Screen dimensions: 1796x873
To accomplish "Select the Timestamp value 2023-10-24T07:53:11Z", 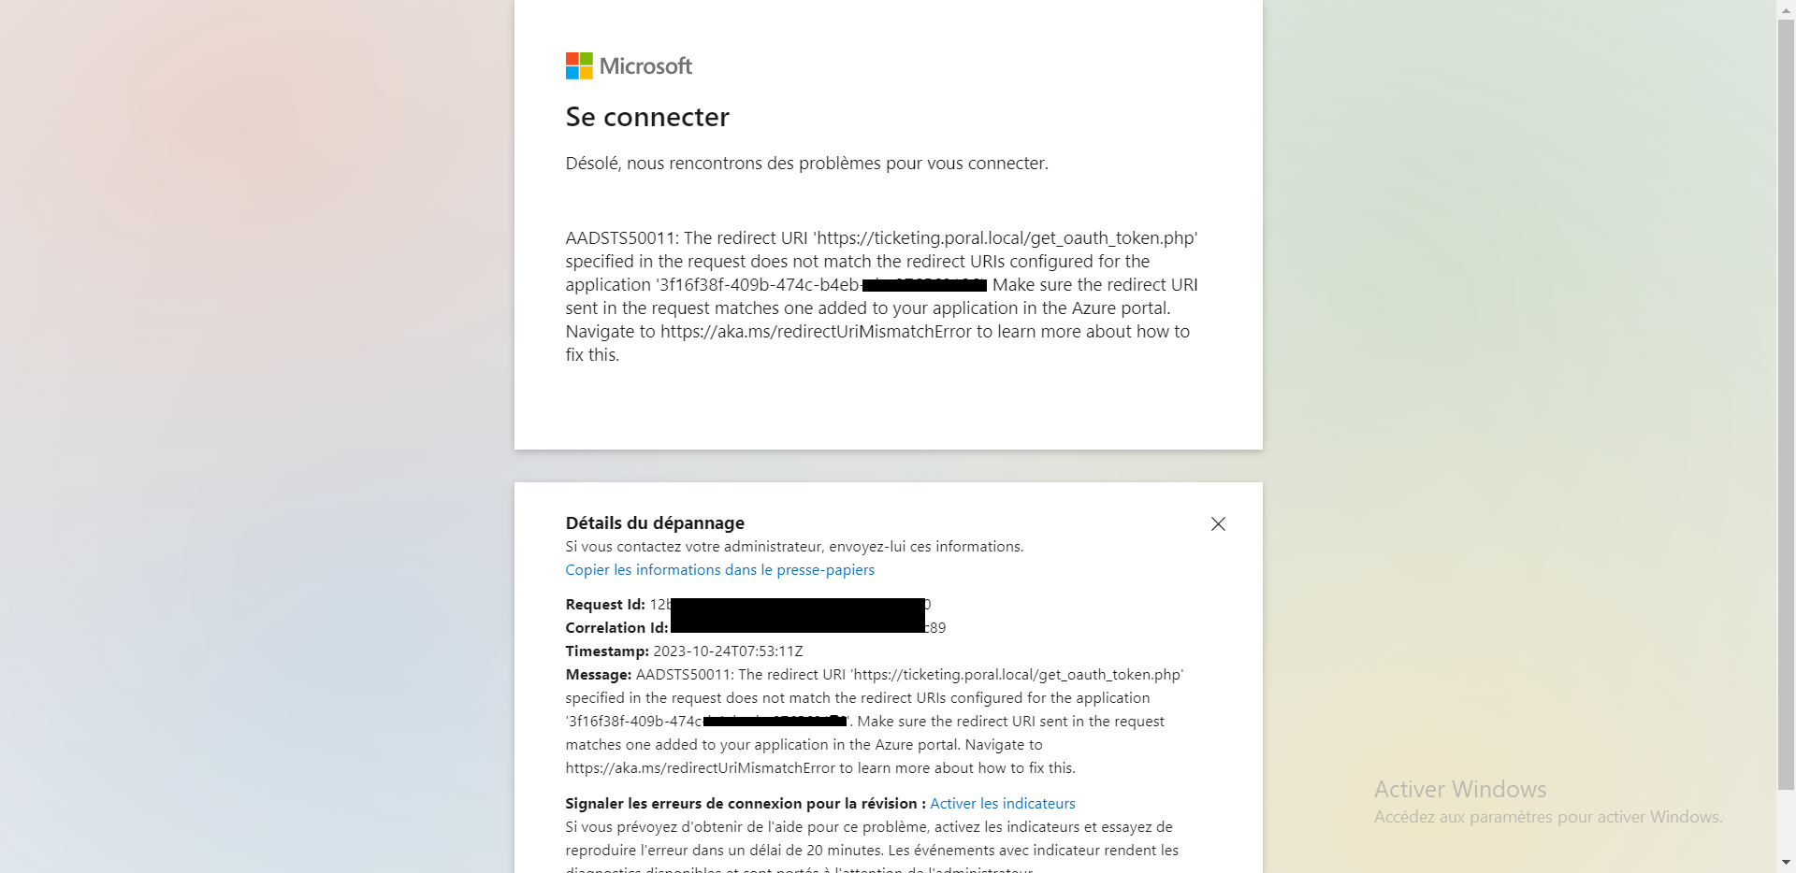I will 728,651.
